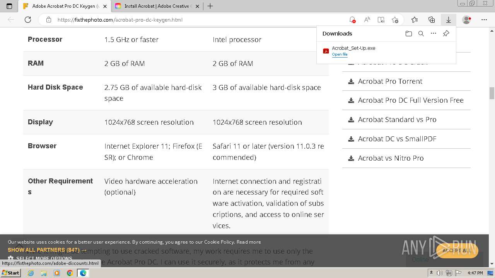495x278 pixels.
Task: Click the page vertical scrollbar thumb
Action: [x=492, y=93]
